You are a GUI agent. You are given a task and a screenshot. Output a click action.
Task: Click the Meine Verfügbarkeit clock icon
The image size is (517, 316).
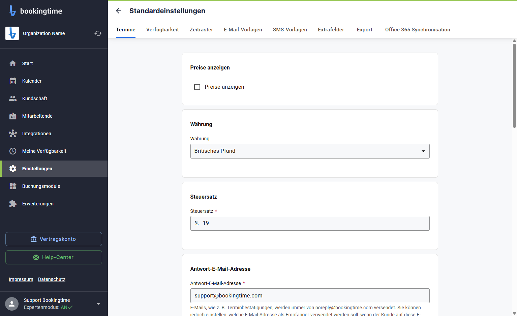pos(13,151)
